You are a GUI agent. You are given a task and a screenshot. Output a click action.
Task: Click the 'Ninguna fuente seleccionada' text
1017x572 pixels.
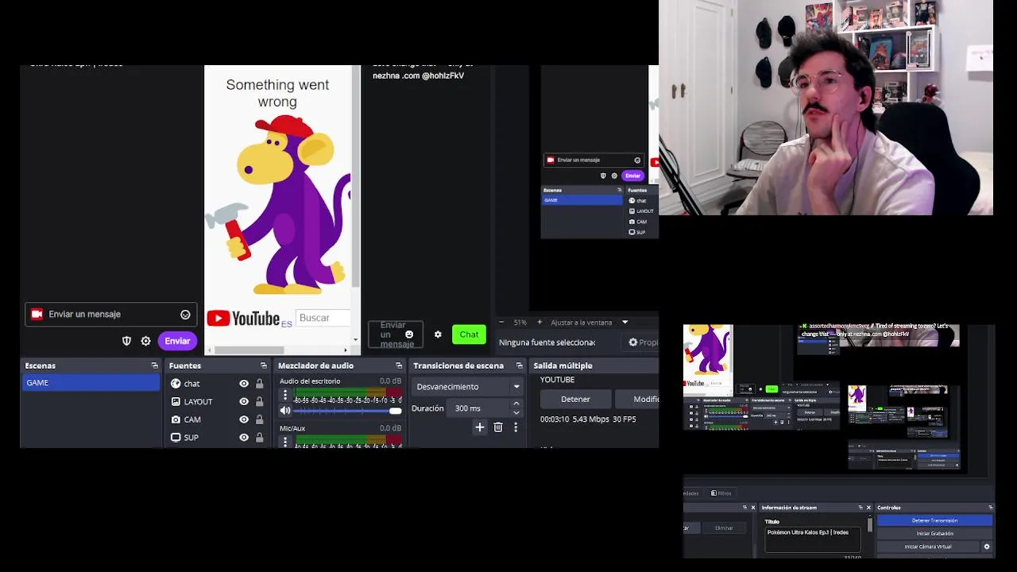(x=547, y=342)
